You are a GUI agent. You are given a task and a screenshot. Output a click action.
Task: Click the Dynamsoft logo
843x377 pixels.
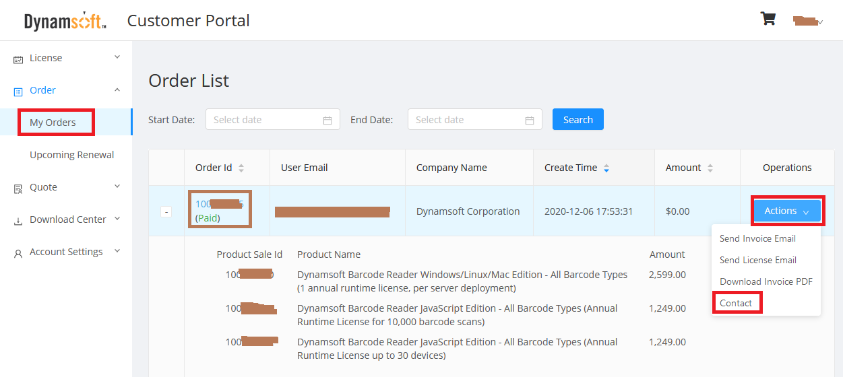pyautogui.click(x=65, y=21)
